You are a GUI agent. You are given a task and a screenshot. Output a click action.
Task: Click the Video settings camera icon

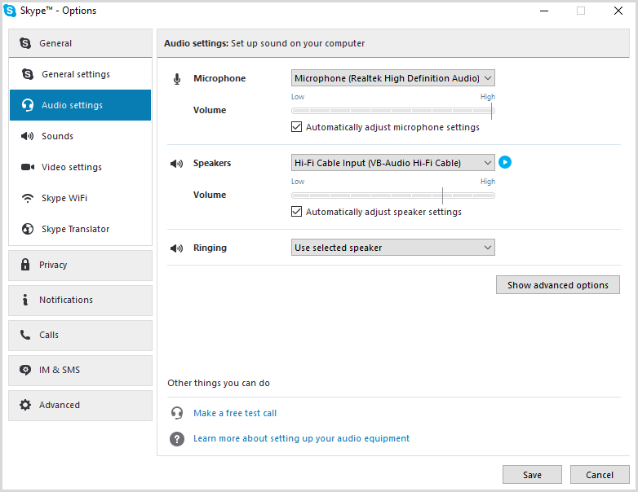(28, 167)
